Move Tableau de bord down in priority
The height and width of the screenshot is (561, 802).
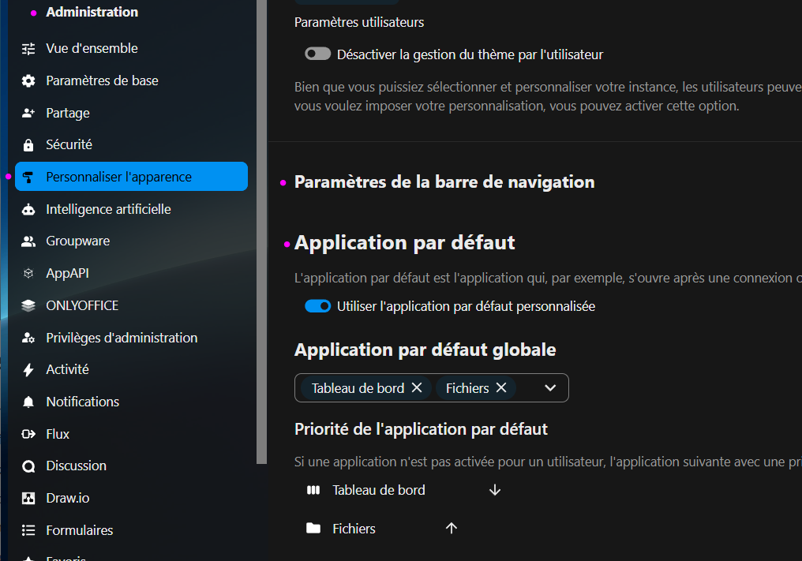[x=495, y=490]
